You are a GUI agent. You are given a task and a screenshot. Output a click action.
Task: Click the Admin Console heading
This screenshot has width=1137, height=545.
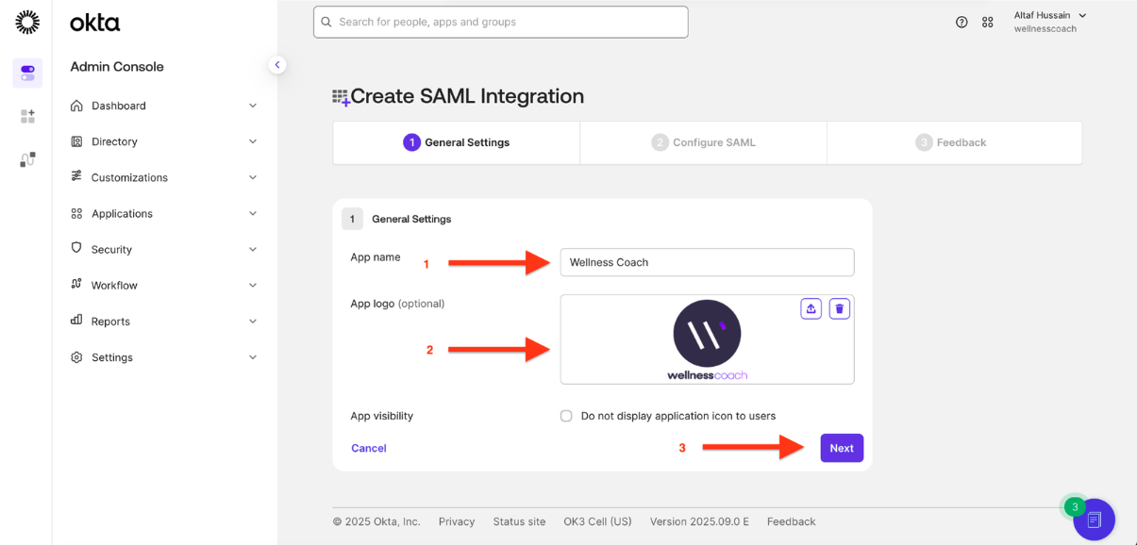click(117, 67)
